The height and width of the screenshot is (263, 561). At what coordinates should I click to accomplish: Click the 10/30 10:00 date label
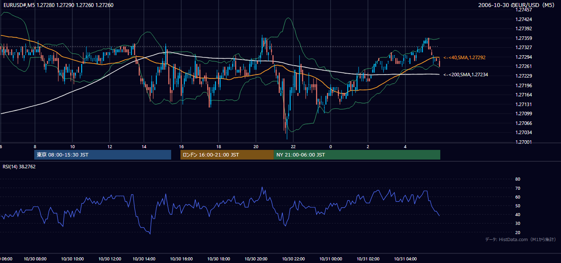coord(72,259)
